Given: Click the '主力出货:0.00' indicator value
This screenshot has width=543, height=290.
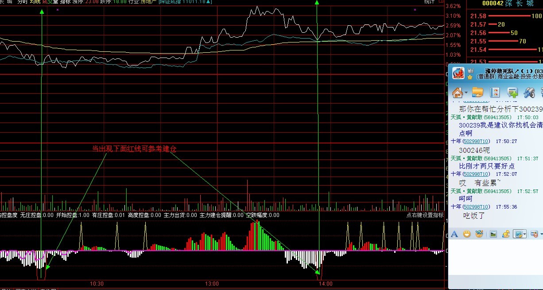Looking at the screenshot, I should coord(180,215).
